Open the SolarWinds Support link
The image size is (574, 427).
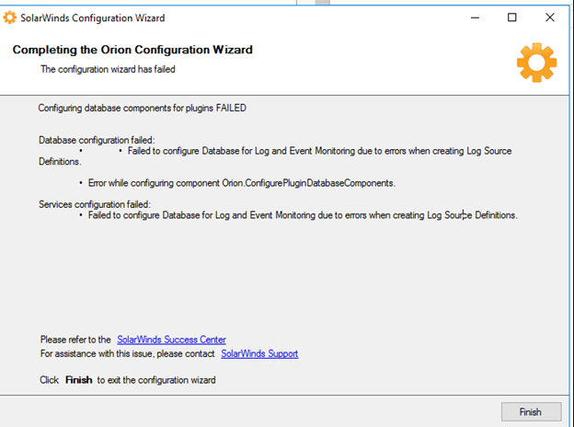pyautogui.click(x=259, y=353)
